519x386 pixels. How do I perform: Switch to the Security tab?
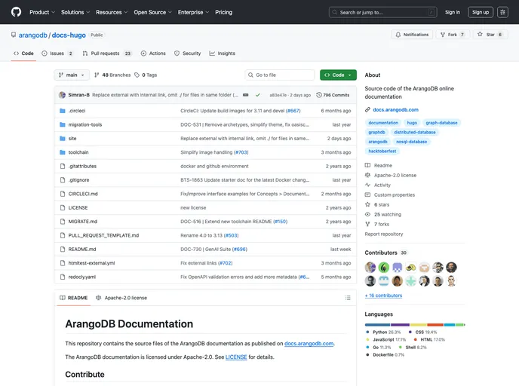click(x=188, y=54)
